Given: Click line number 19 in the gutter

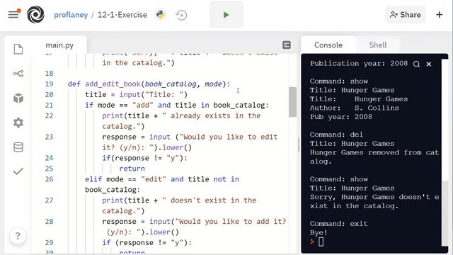Looking at the screenshot, I should [x=49, y=84].
